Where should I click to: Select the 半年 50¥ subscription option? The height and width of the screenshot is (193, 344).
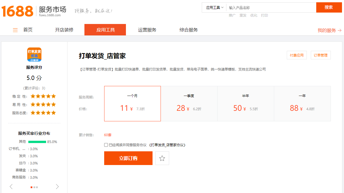click(246, 104)
